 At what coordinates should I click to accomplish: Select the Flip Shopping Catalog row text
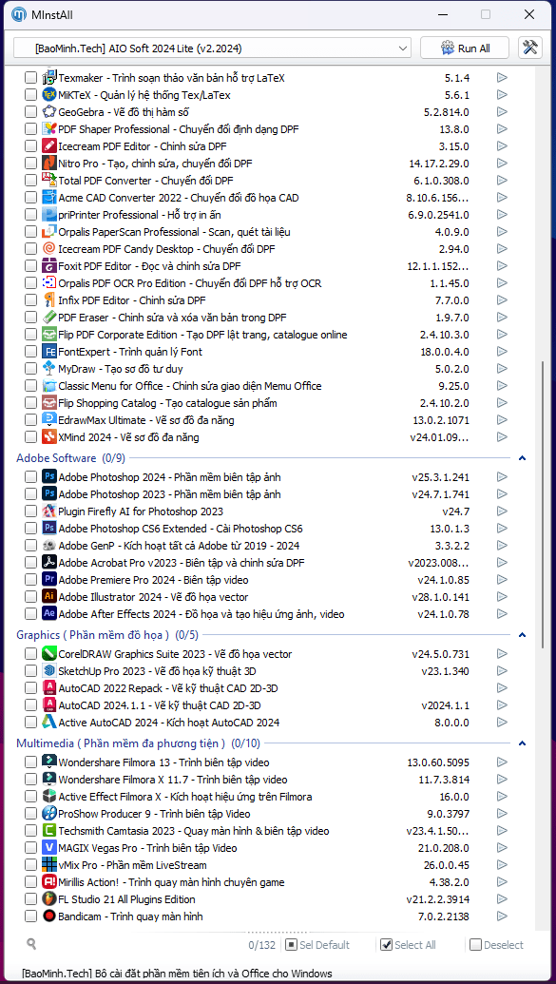tap(167, 403)
